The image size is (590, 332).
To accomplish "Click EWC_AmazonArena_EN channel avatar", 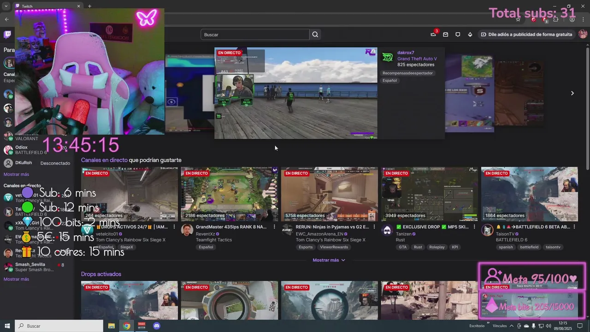I will pos(287,230).
